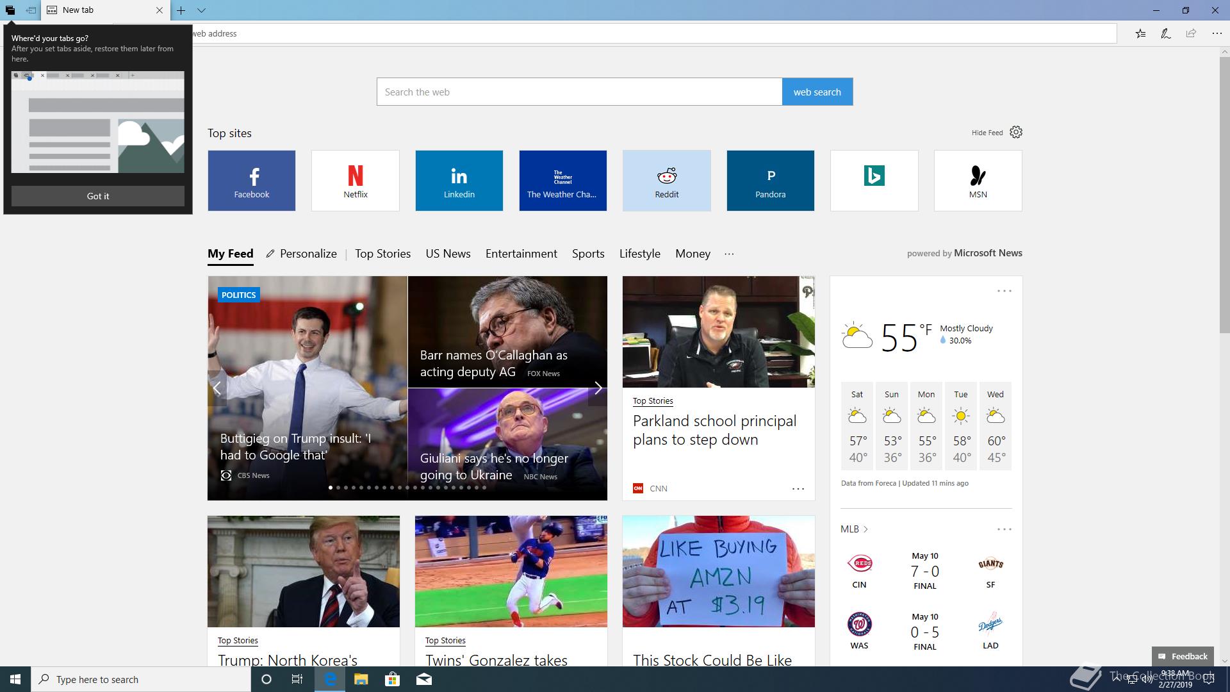
Task: Click Personalize with pencil icon
Action: pyautogui.click(x=302, y=254)
